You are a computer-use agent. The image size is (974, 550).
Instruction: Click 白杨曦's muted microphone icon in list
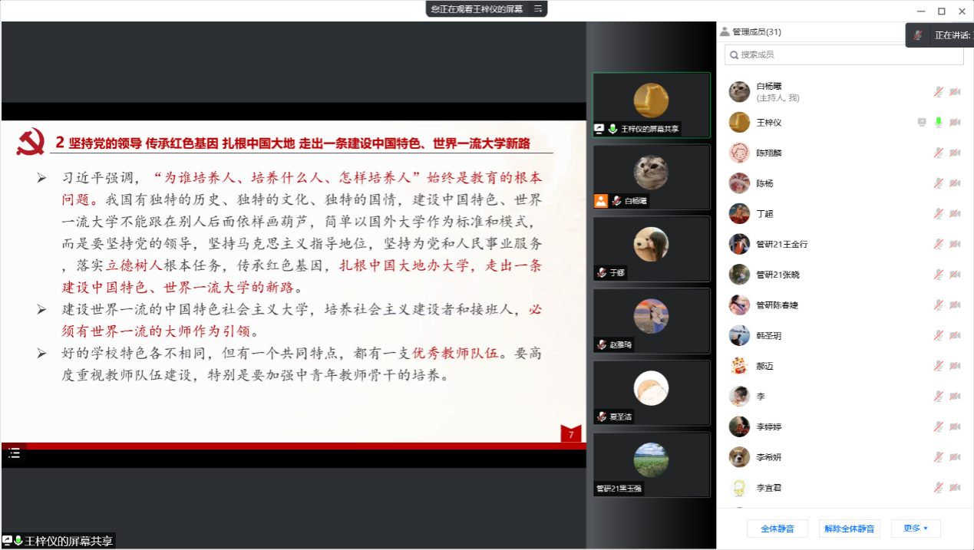tap(938, 92)
